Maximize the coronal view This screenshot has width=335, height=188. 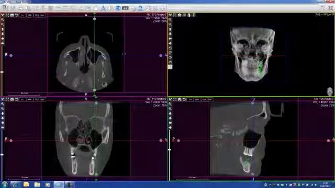(x=7, y=99)
